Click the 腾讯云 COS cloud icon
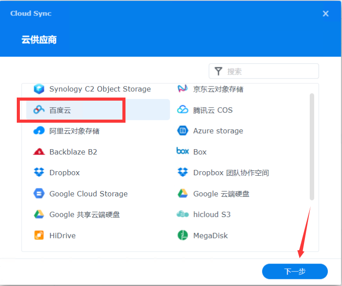This screenshot has height=286, width=342. click(x=182, y=109)
